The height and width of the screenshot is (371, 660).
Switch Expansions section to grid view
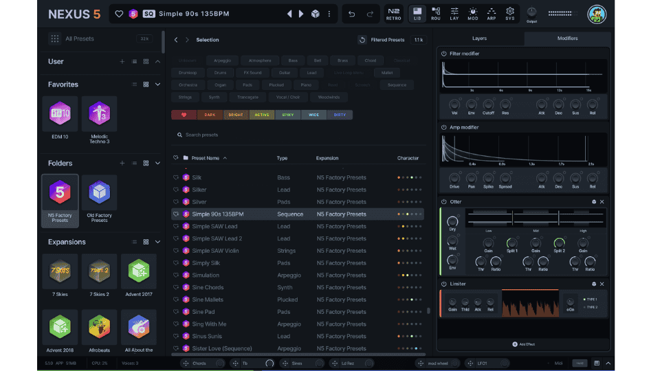pos(146,242)
